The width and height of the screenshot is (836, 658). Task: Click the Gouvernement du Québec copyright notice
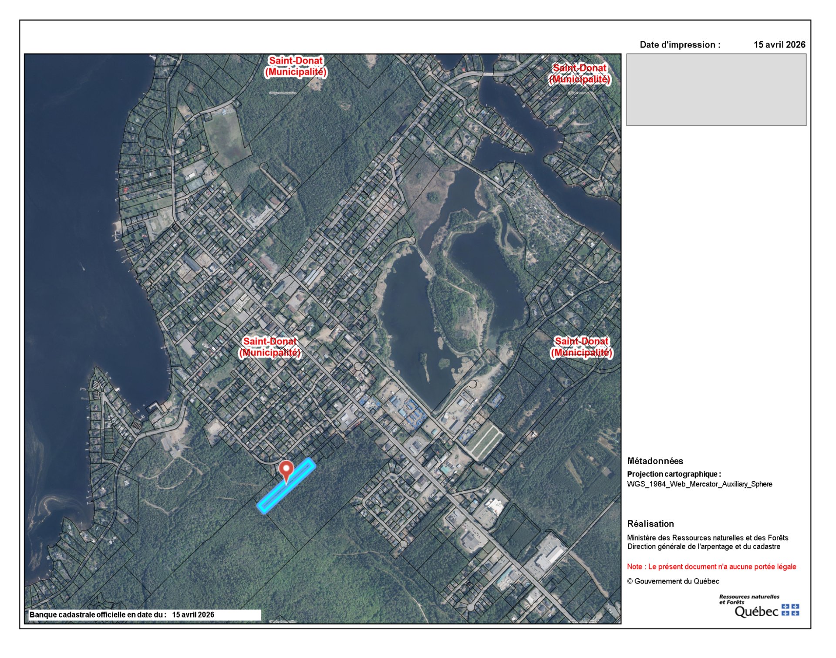[673, 581]
